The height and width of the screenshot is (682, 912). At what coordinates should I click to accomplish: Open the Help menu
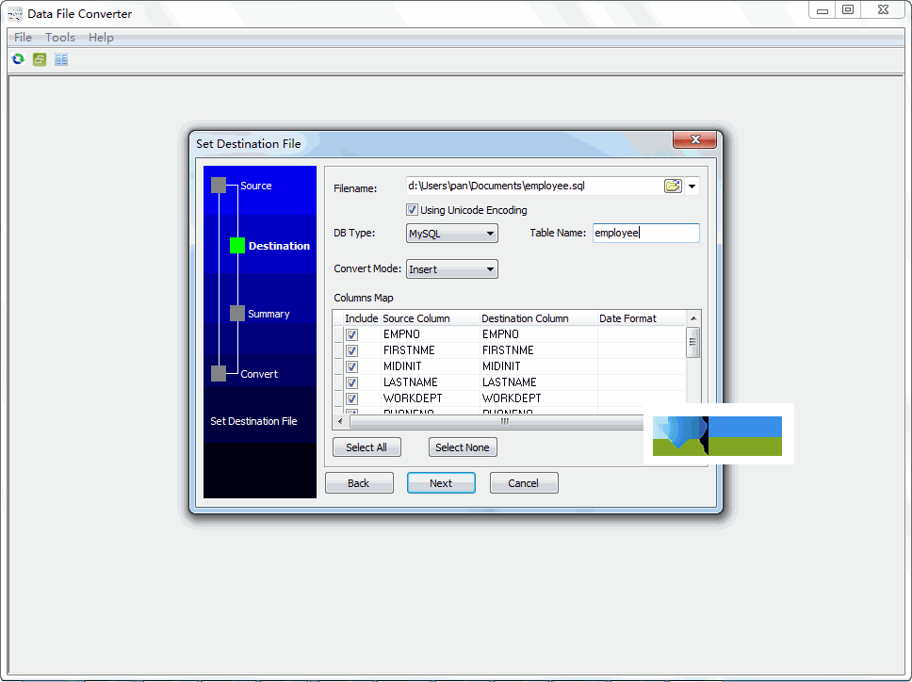[x=101, y=38]
